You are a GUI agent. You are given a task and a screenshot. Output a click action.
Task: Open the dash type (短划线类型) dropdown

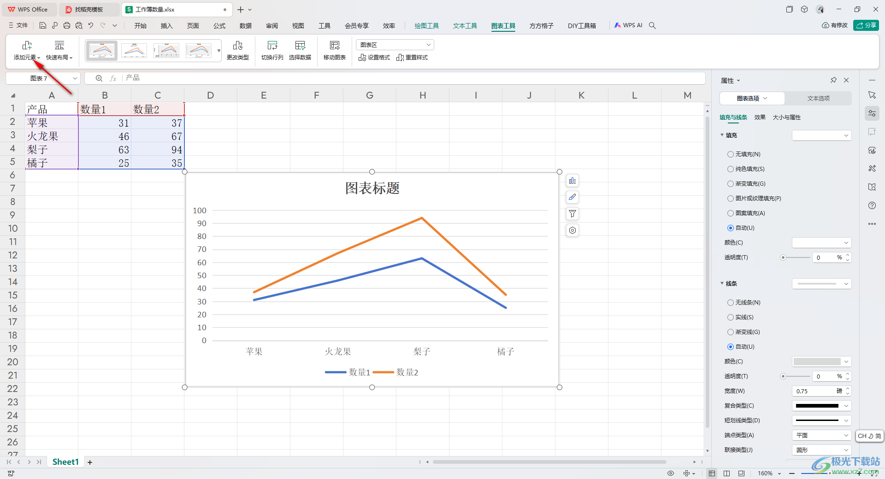point(821,421)
